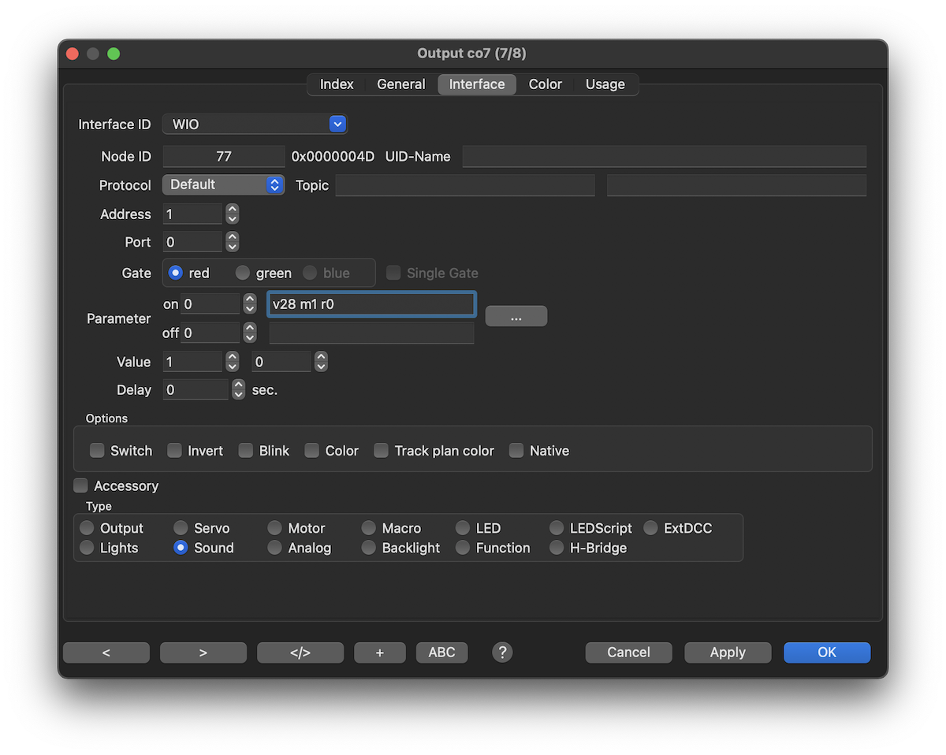Open the Usage tab
The image size is (946, 755).
tap(605, 84)
